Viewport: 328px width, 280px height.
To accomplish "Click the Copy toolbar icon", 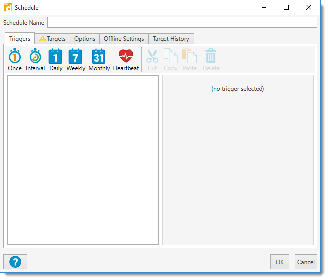I will click(171, 60).
